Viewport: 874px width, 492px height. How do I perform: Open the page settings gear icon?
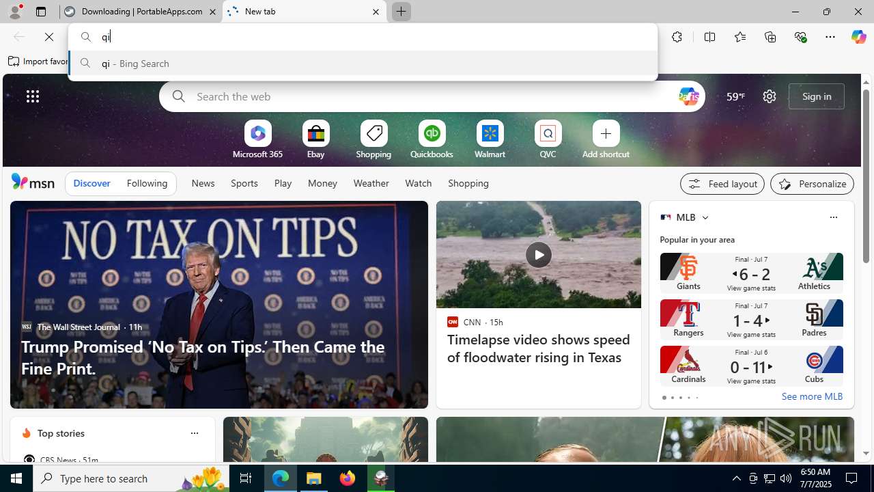[x=770, y=96]
